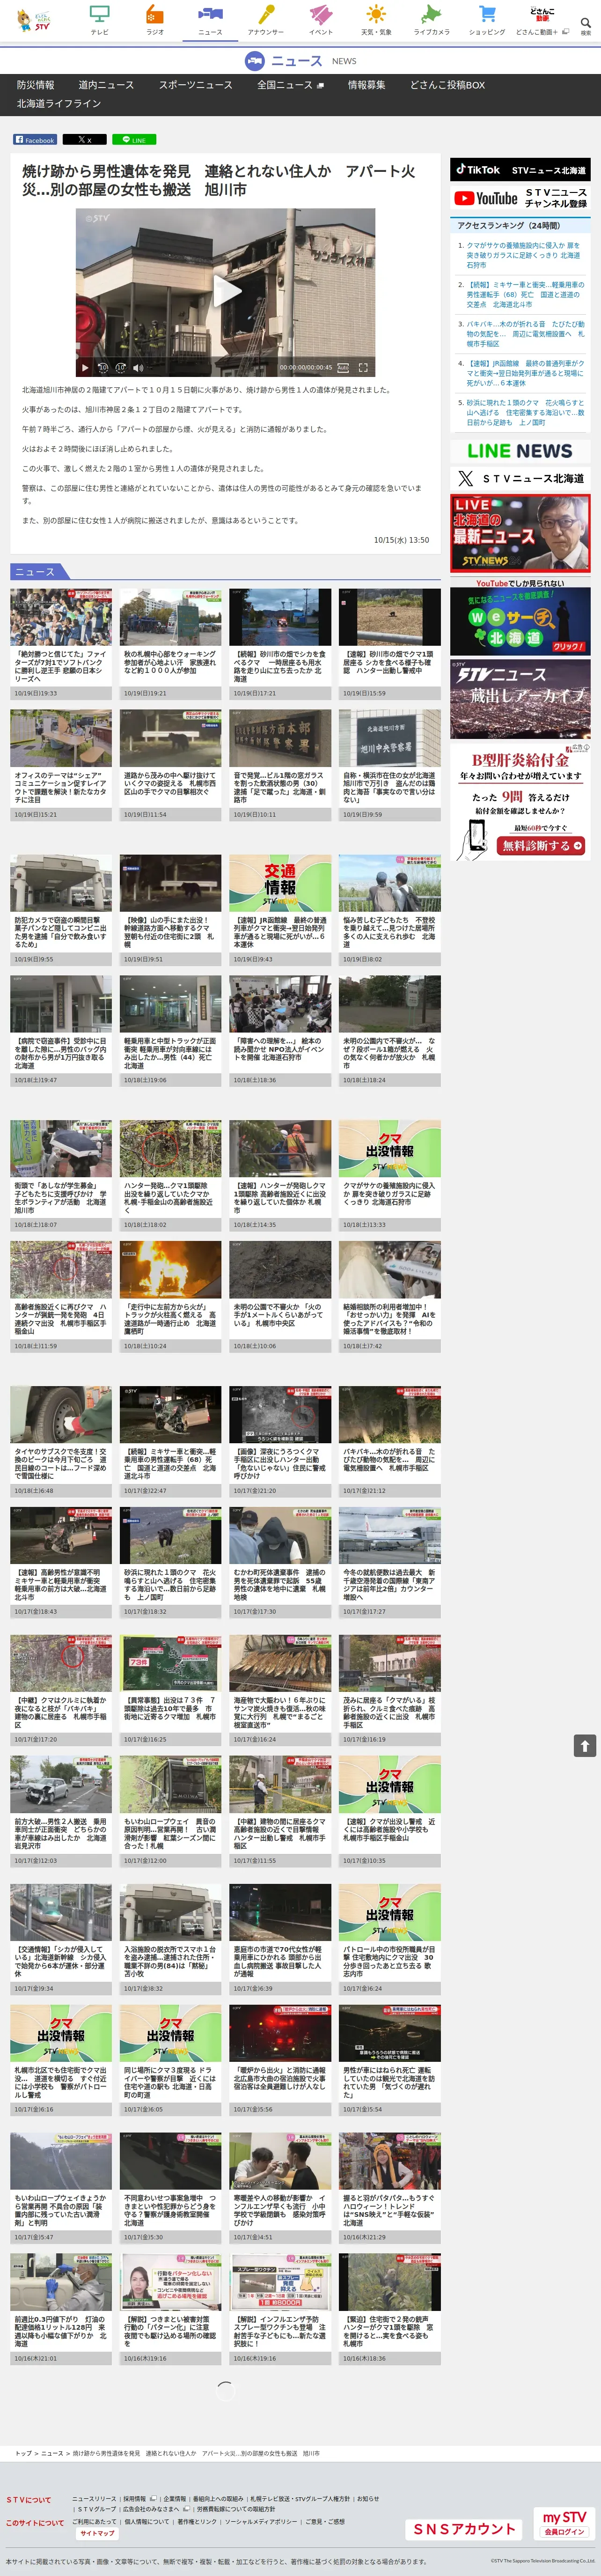Toggle the video Auto quality setting
Viewport: 601px width, 2576px height.
point(343,368)
